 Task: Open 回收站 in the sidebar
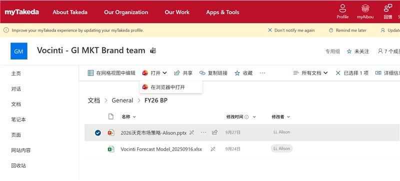click(x=18, y=165)
